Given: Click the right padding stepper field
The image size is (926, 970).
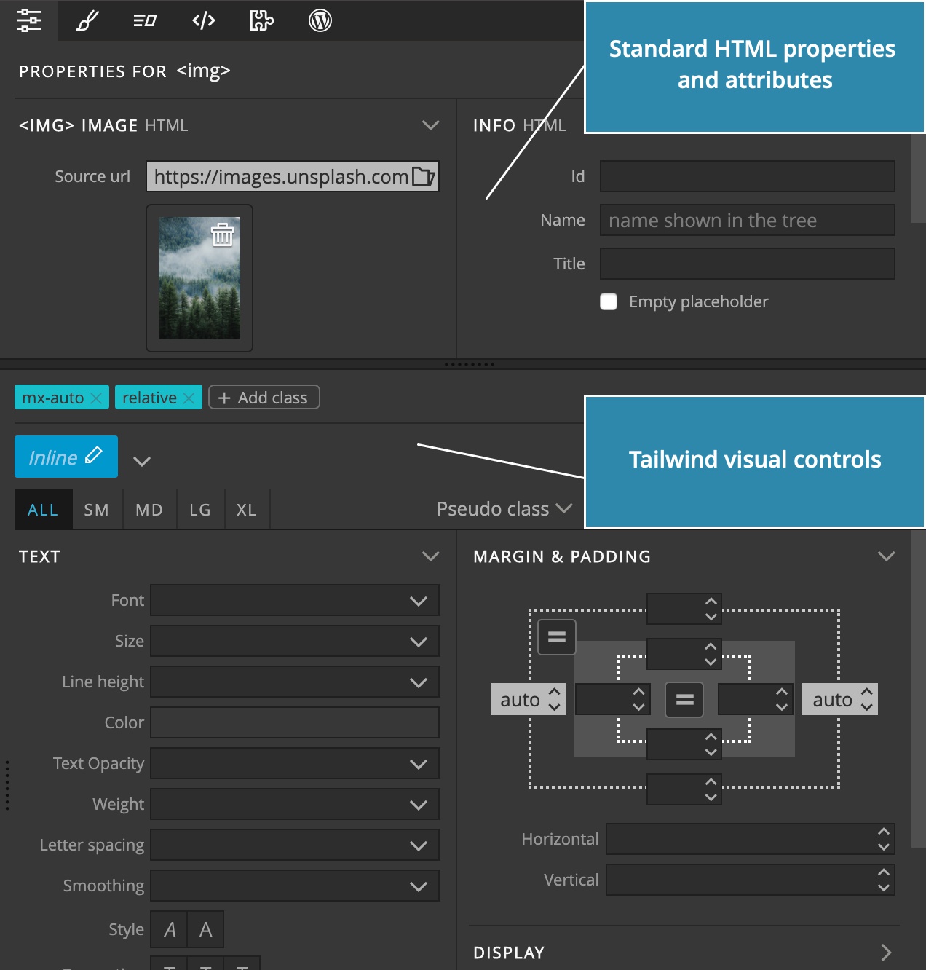Looking at the screenshot, I should (755, 699).
